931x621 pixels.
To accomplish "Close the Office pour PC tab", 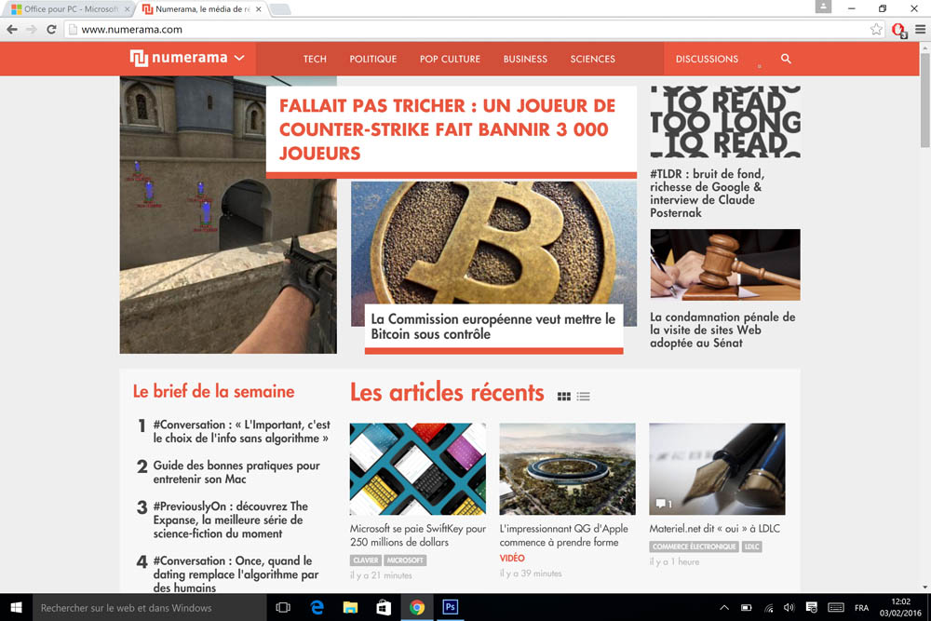I will point(127,9).
